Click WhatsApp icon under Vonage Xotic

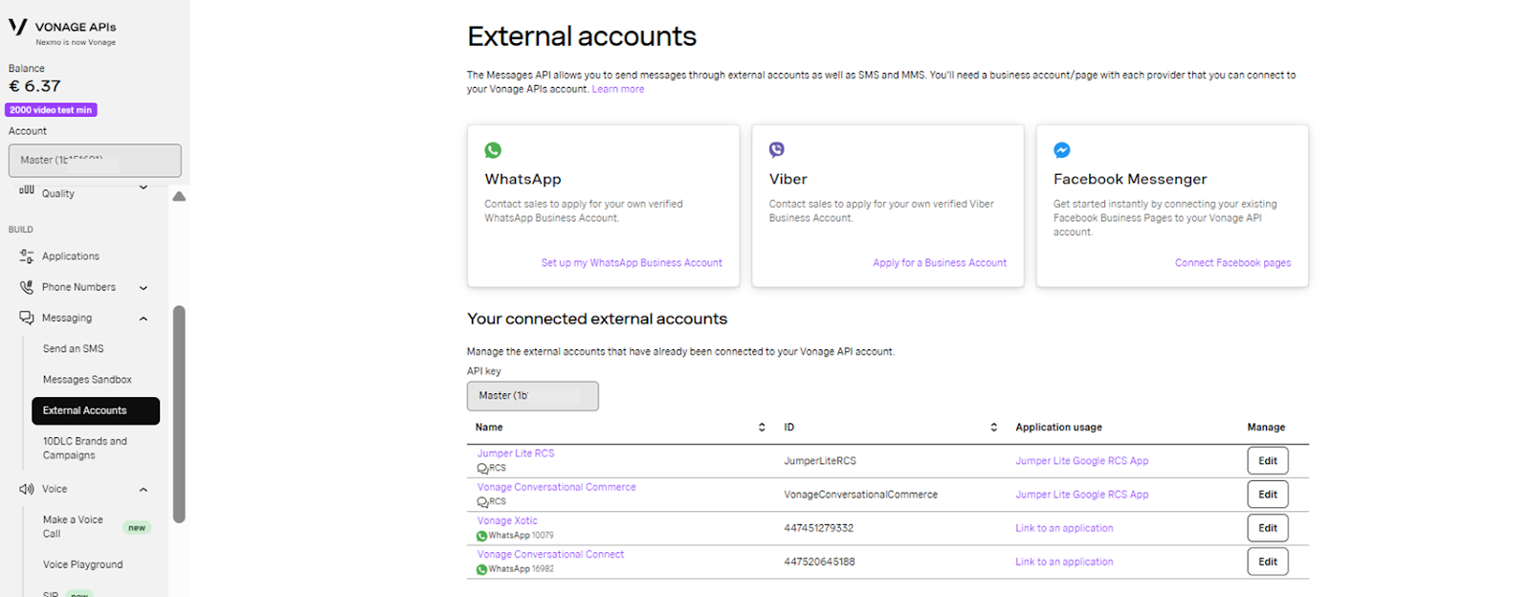tap(482, 536)
